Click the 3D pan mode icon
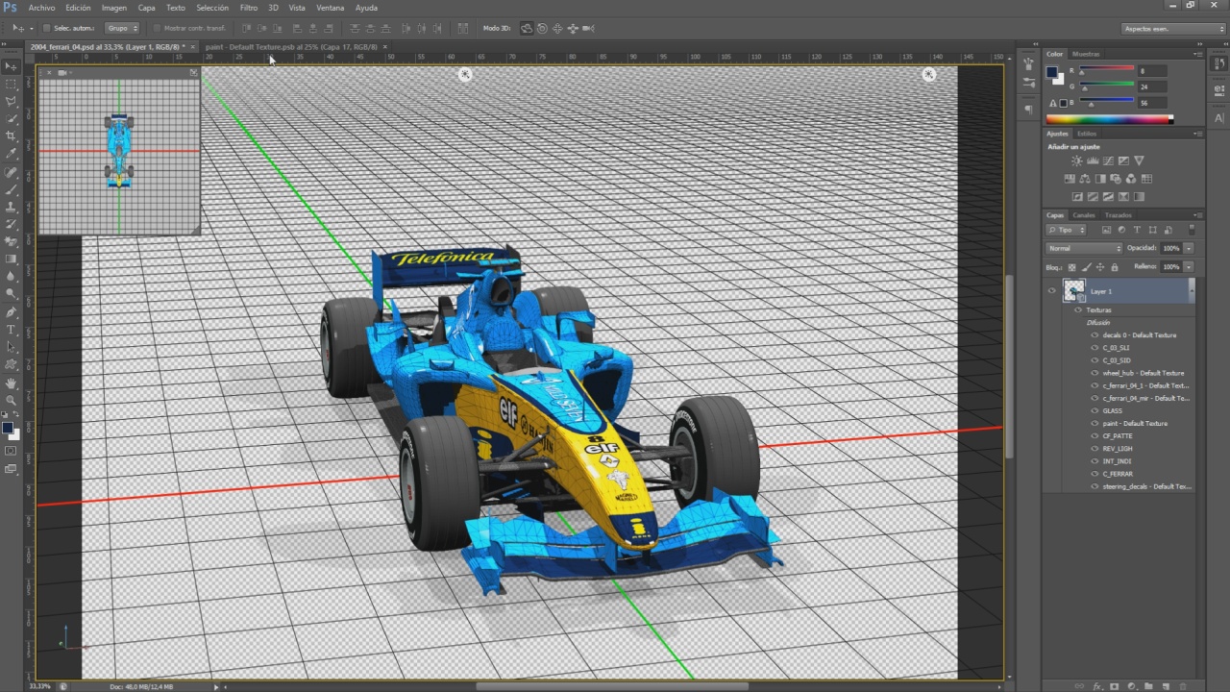 pos(557,29)
